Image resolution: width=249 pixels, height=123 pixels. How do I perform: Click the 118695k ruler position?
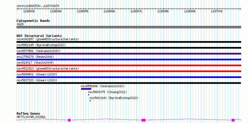coord(83,11)
